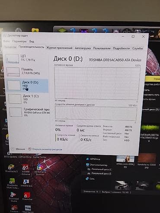Click the Task Manager title bar icon
This screenshot has height=213, width=160.
pos(5,35)
